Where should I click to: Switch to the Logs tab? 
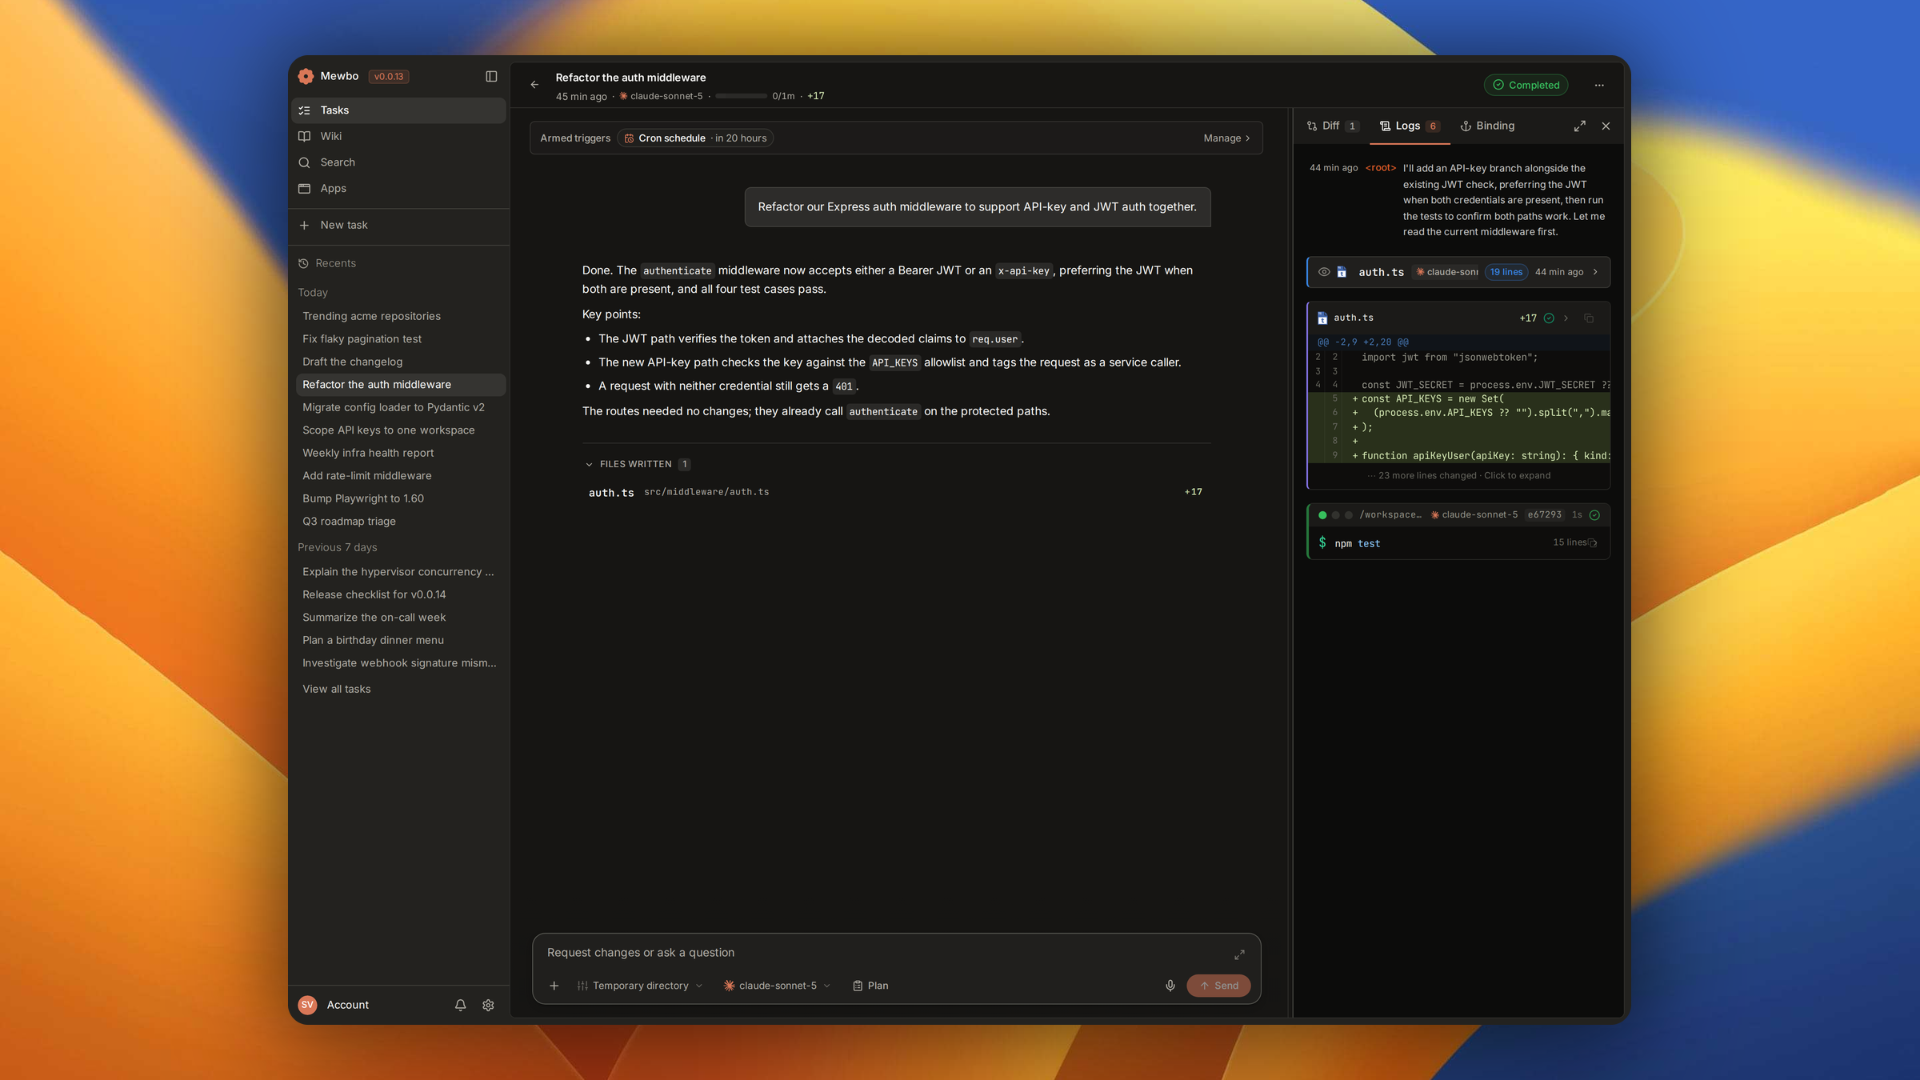click(x=1410, y=126)
